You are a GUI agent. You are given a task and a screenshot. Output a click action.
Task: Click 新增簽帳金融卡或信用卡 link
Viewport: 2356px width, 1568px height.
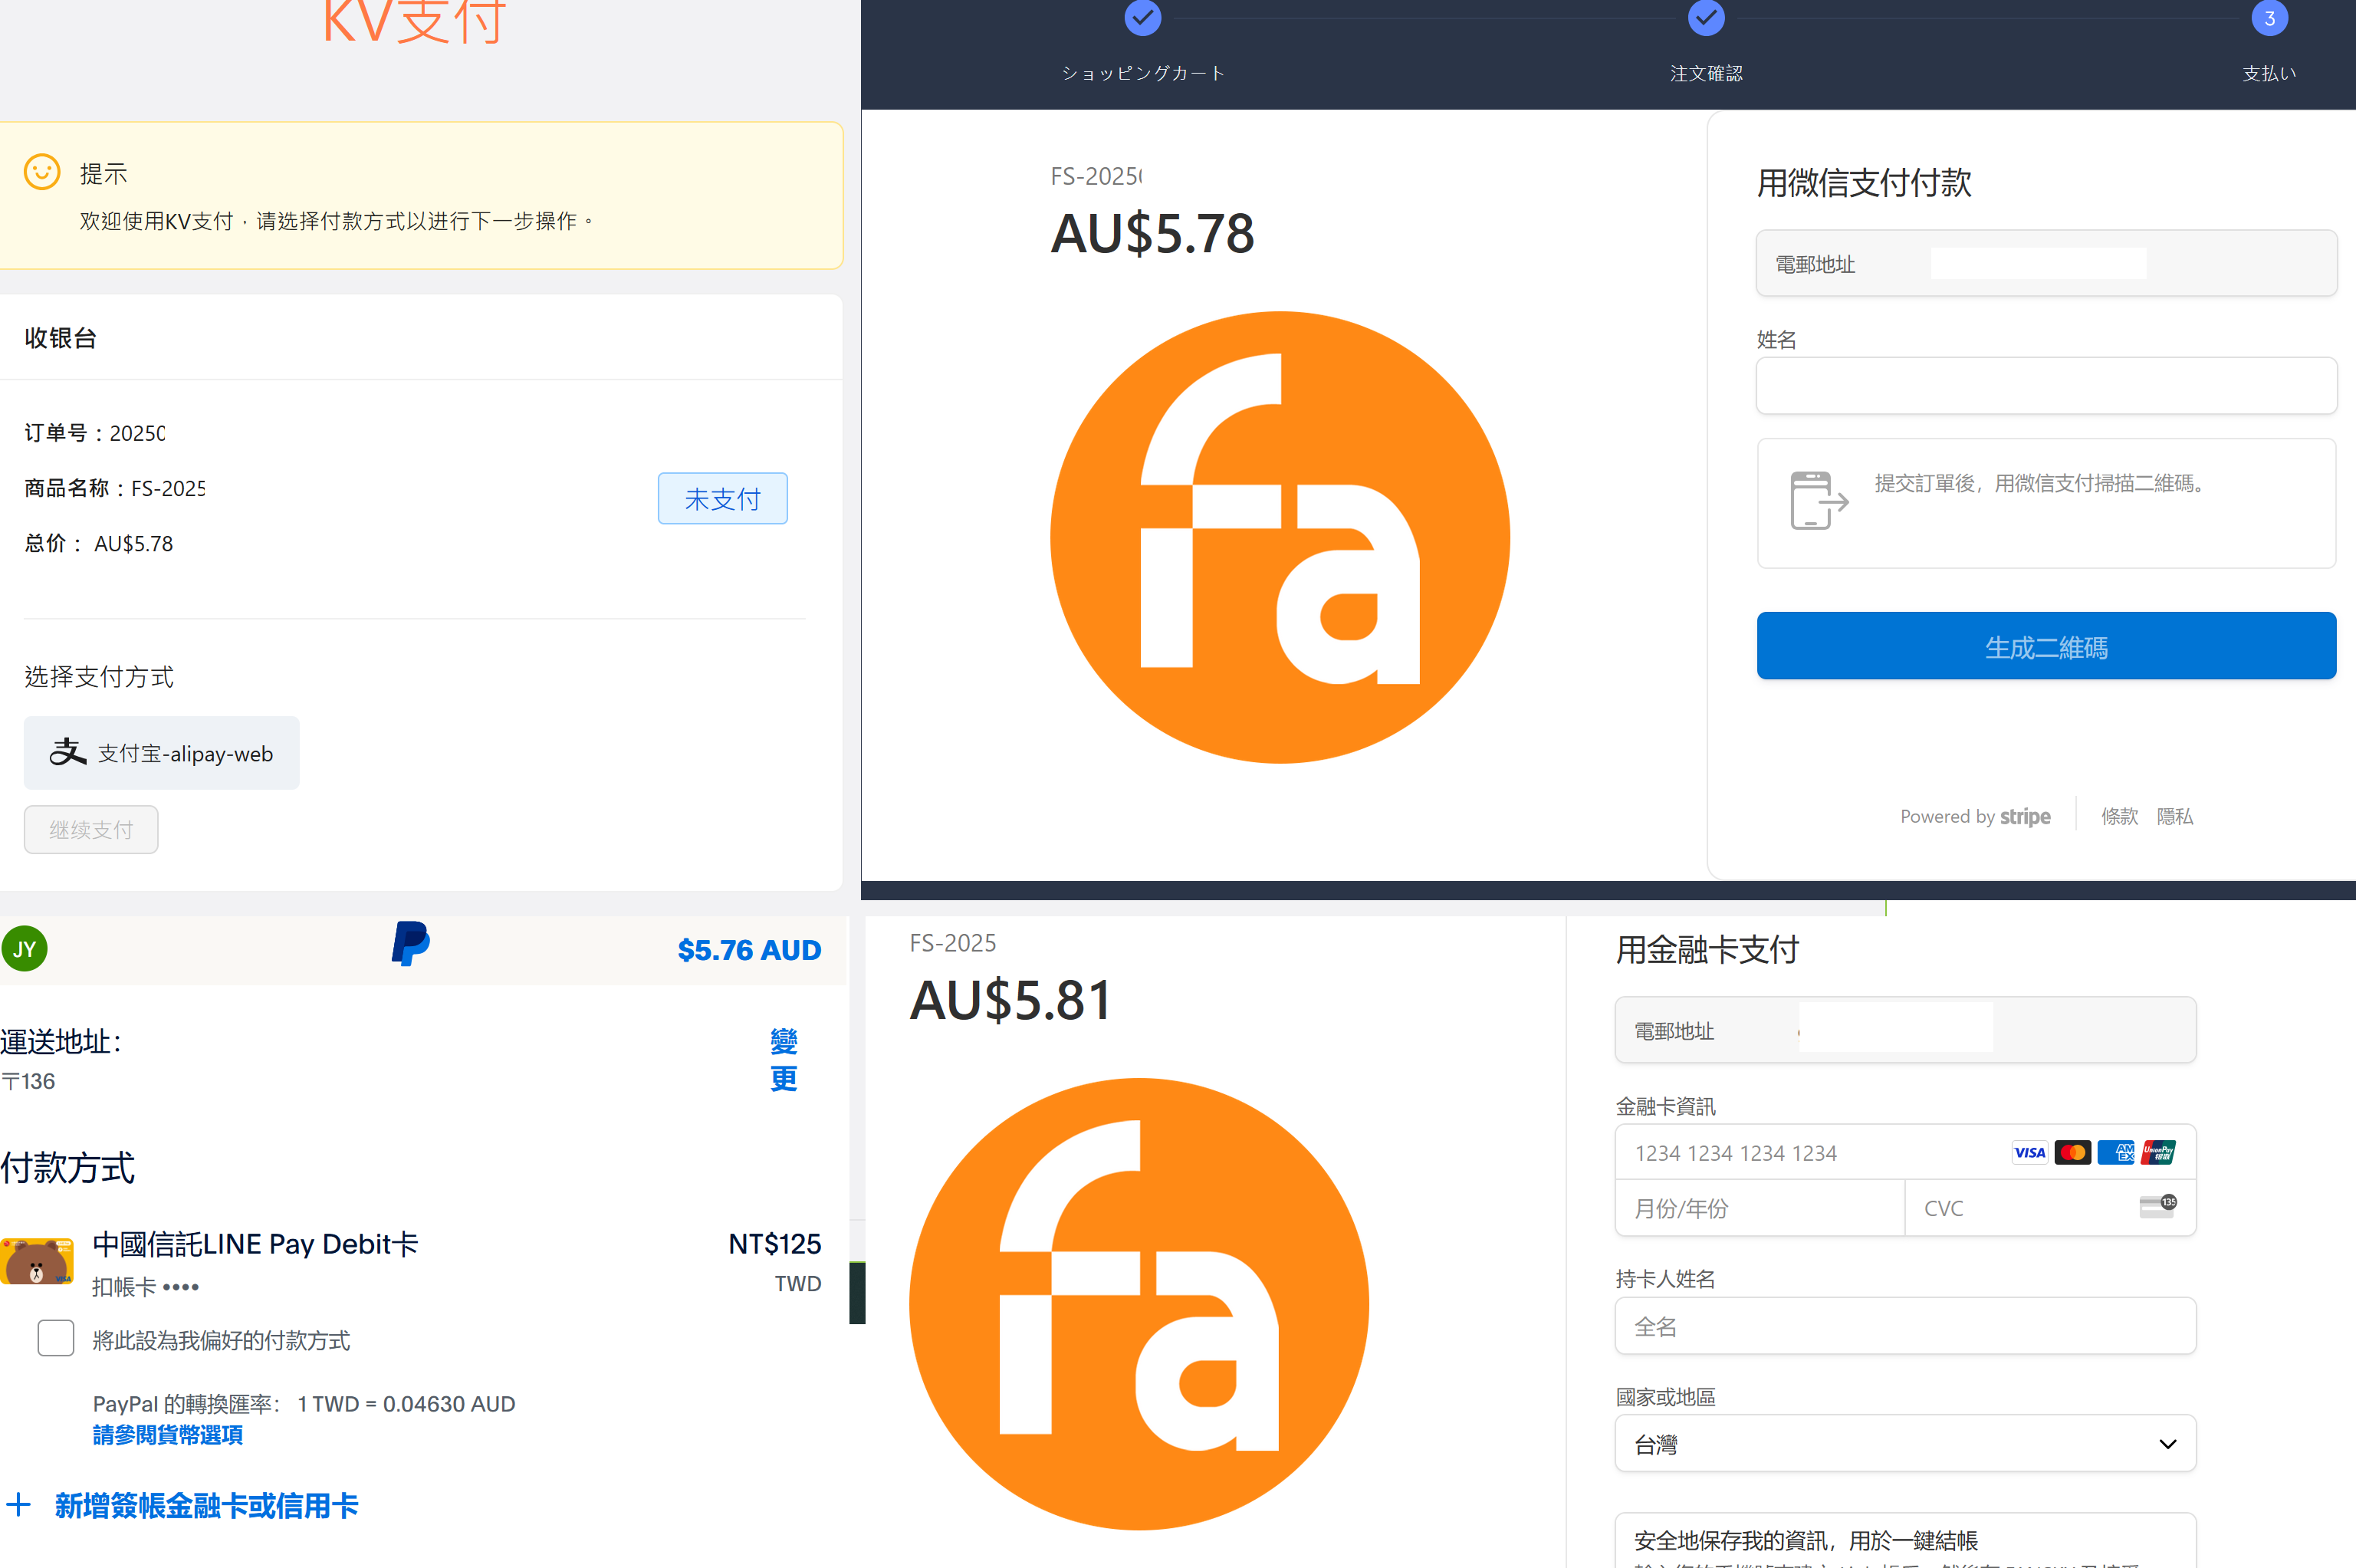(206, 1505)
